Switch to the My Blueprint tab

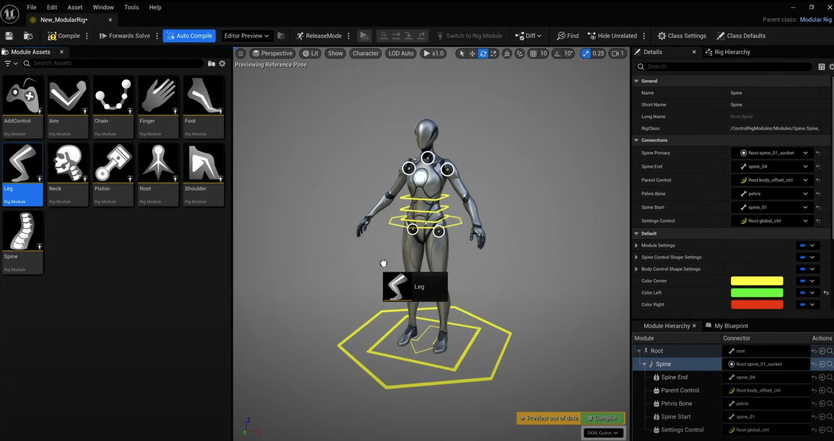pos(731,326)
